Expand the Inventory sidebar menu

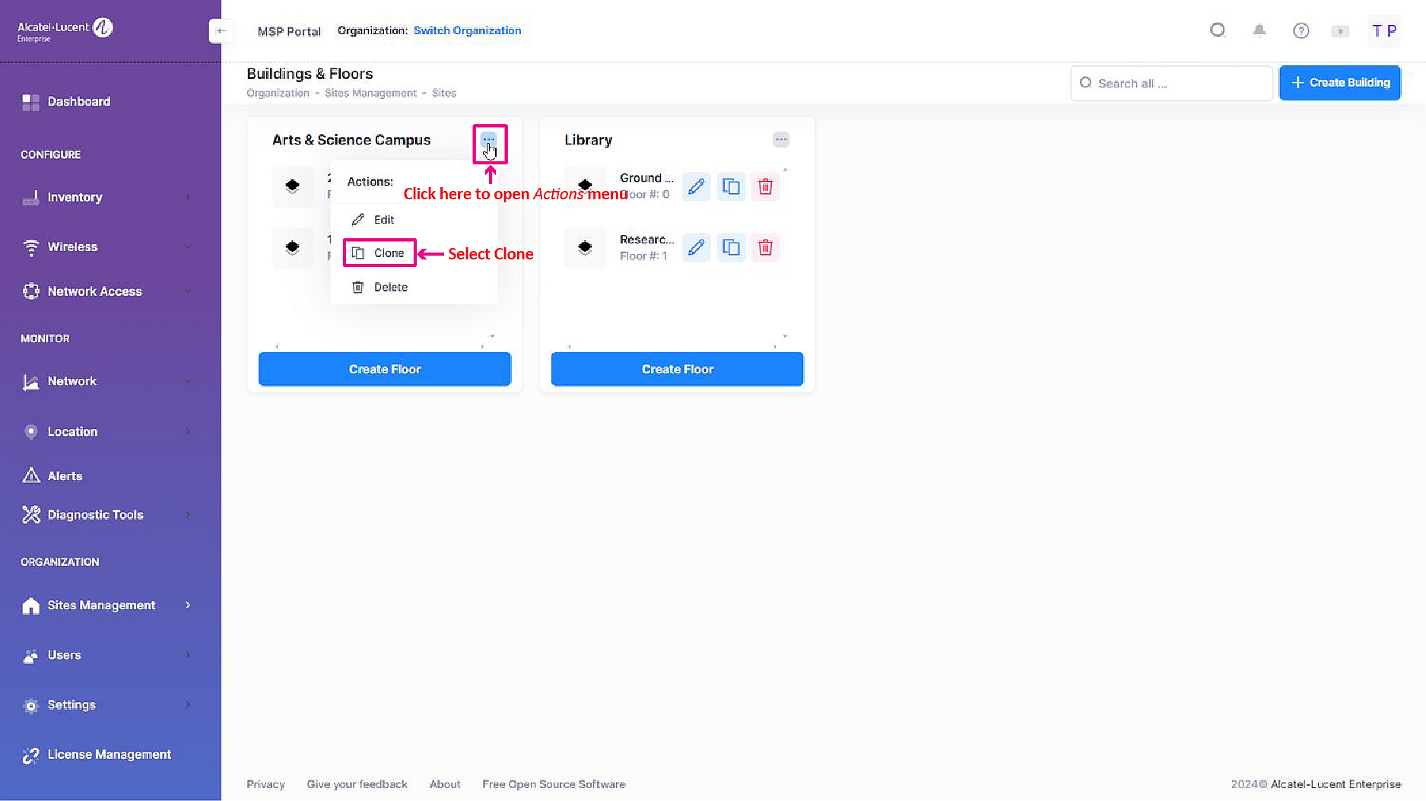pos(105,197)
